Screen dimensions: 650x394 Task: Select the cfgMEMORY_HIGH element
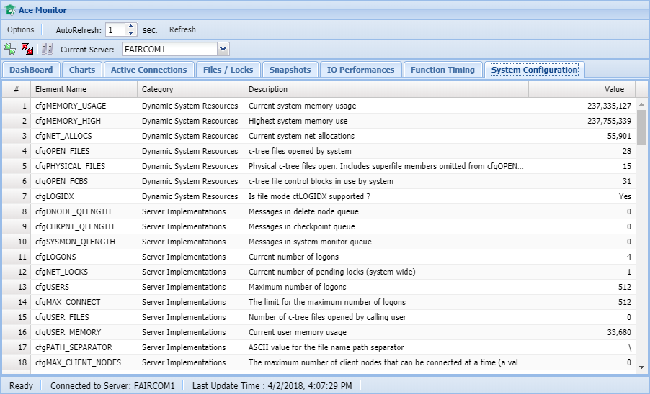[68, 121]
